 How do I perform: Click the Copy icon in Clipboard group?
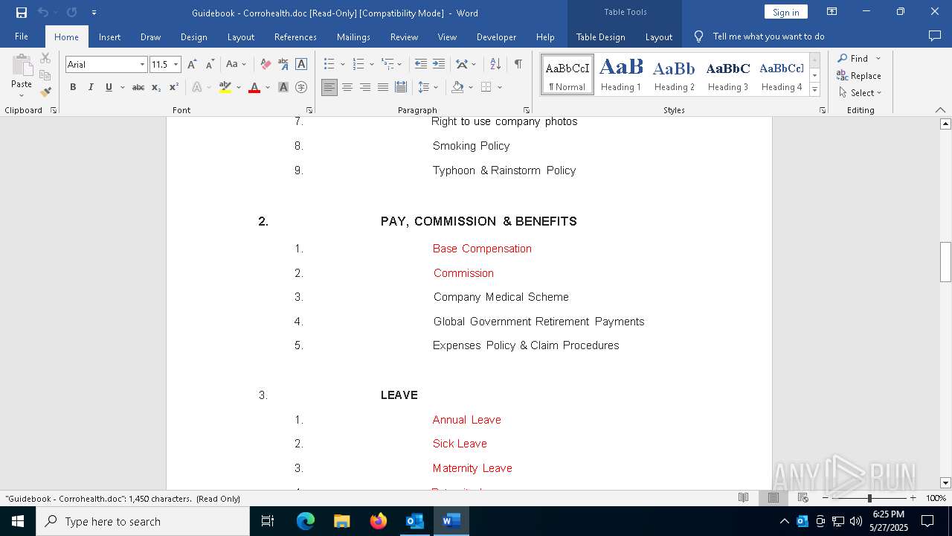(x=45, y=75)
